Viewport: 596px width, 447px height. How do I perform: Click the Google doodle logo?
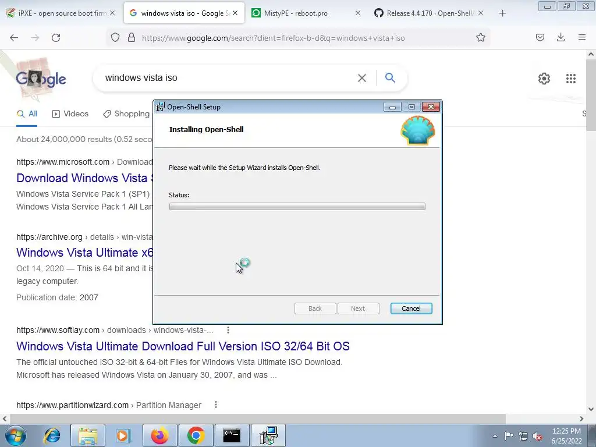coord(41,79)
